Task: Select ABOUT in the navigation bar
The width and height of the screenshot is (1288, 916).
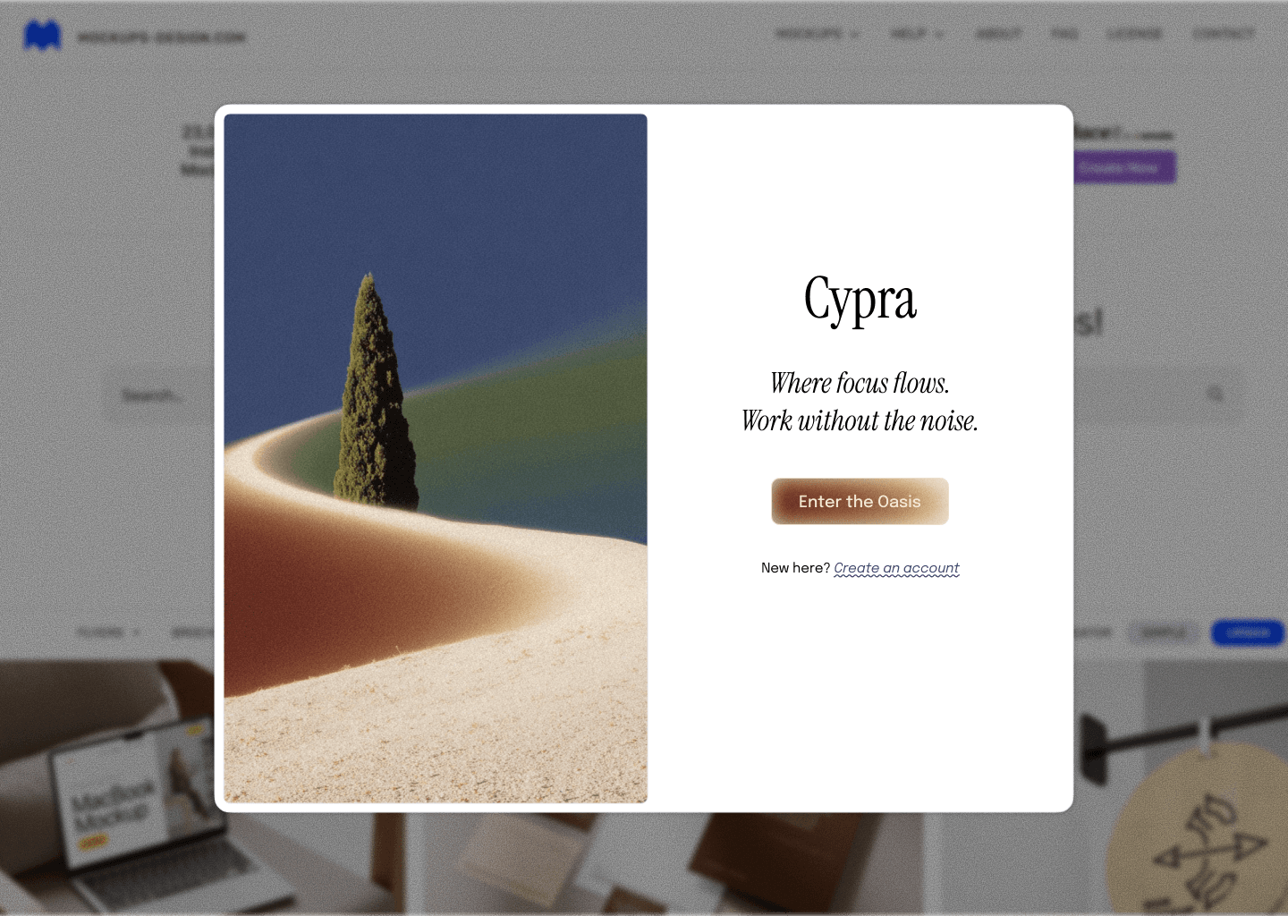Action: point(998,35)
